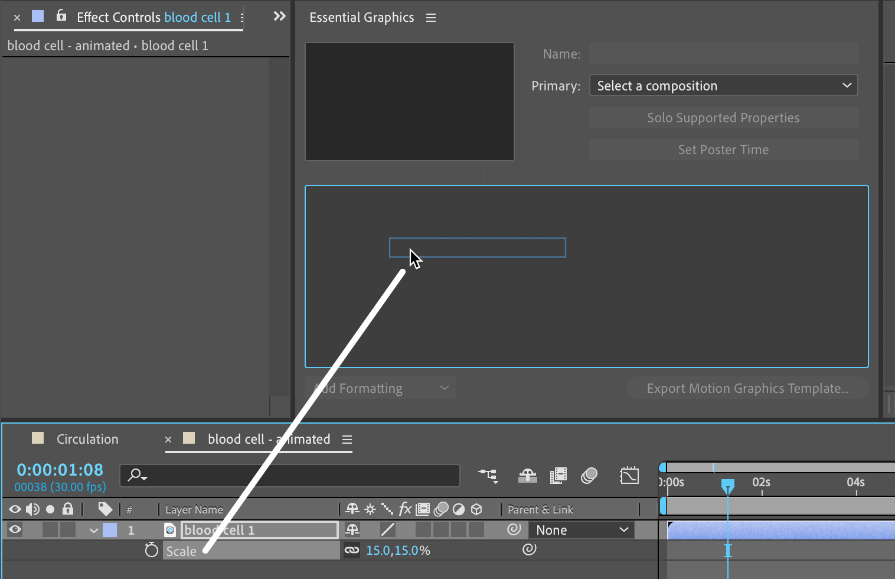Enable Frame Blending for the composition
Viewport: 895px width, 579px height.
(558, 476)
